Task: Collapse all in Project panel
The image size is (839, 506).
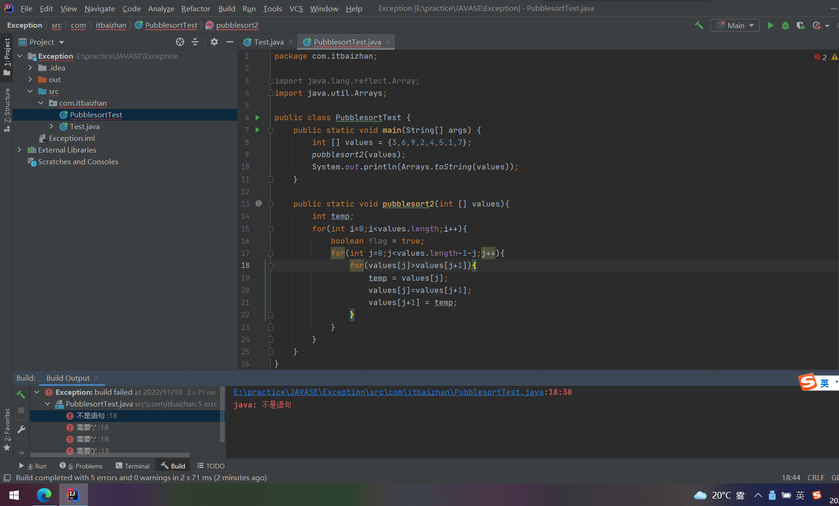Action: click(195, 42)
